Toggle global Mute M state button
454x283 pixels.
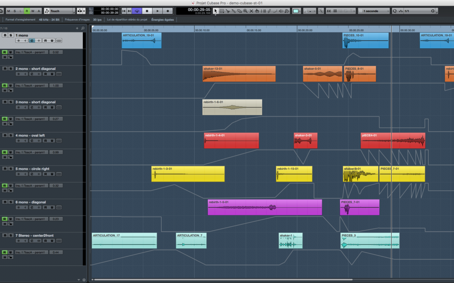tap(9, 11)
